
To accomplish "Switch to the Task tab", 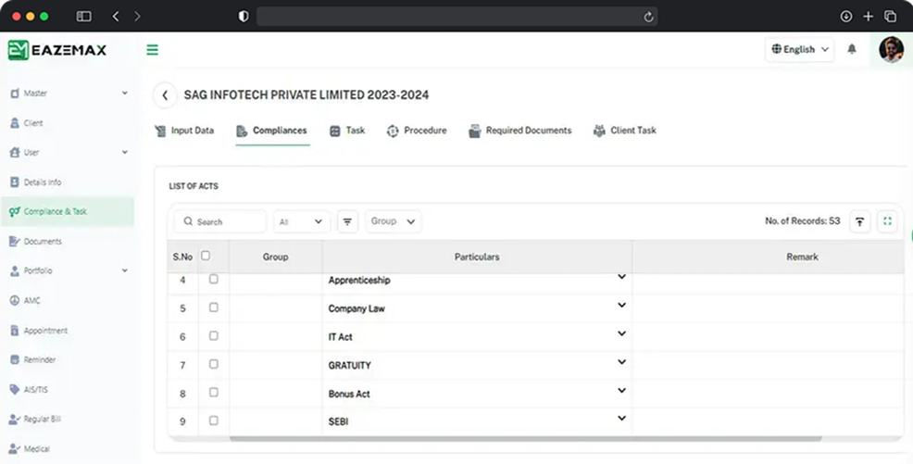I will pyautogui.click(x=347, y=131).
